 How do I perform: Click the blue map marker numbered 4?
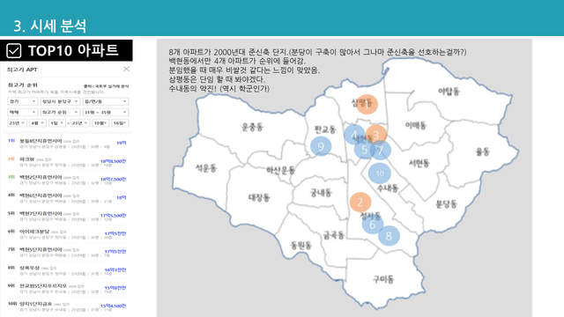pyautogui.click(x=354, y=135)
